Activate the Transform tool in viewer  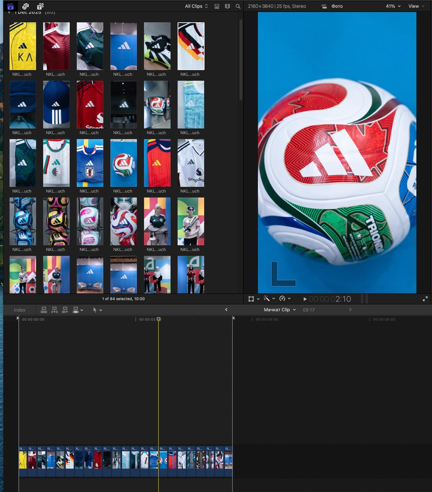[x=251, y=299]
